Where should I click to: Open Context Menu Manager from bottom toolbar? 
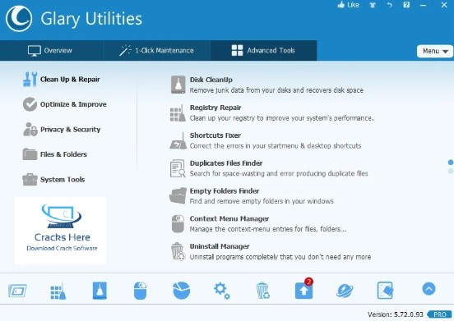(x=140, y=291)
